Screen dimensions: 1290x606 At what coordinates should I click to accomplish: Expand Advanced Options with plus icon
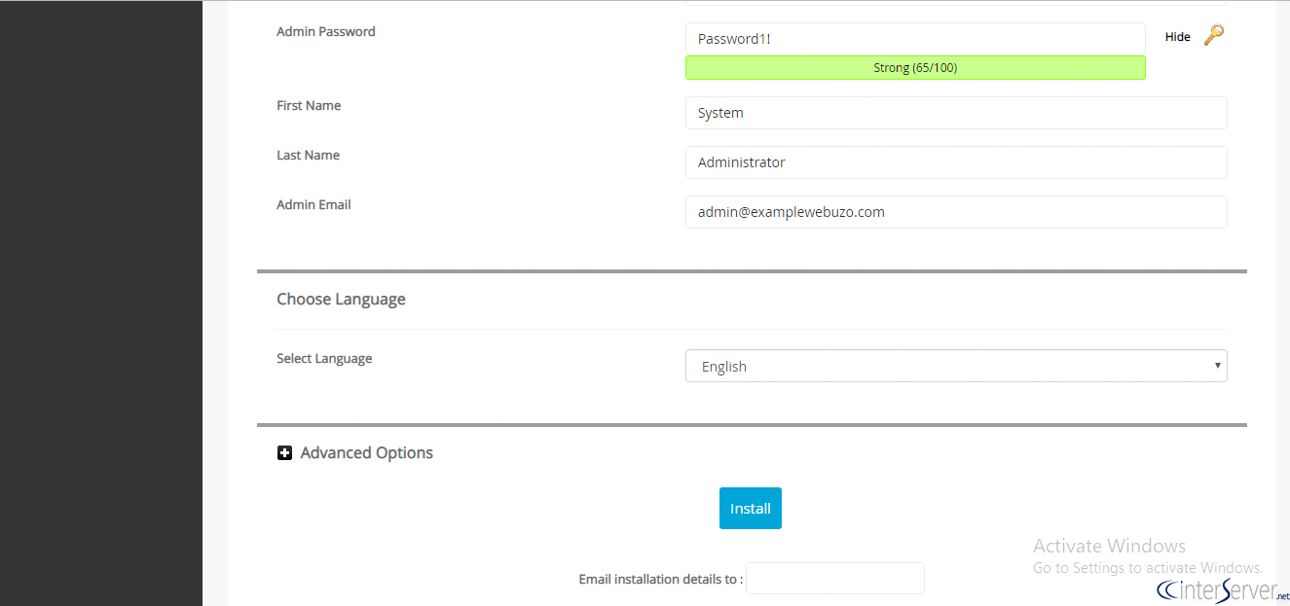point(284,452)
